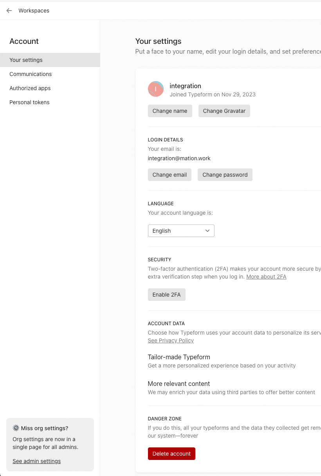Image resolution: width=321 pixels, height=476 pixels.
Task: Open the See admin settings link
Action: click(x=36, y=461)
